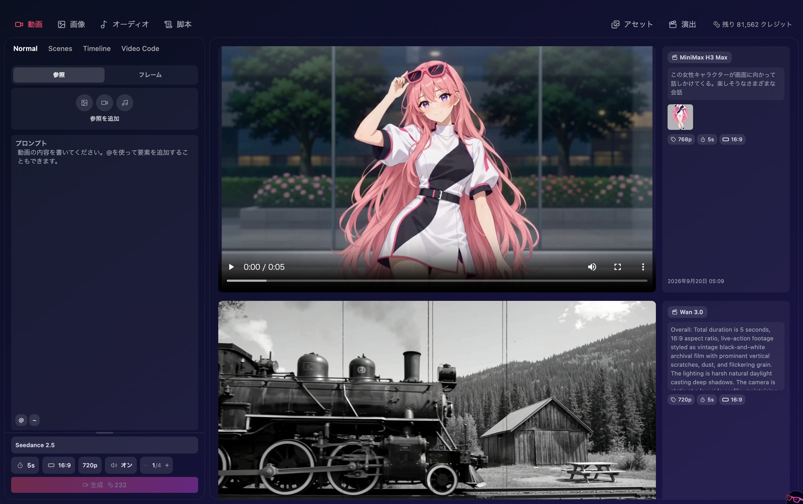Add a video reference
Viewport: 803px width, 504px height.
(x=104, y=103)
